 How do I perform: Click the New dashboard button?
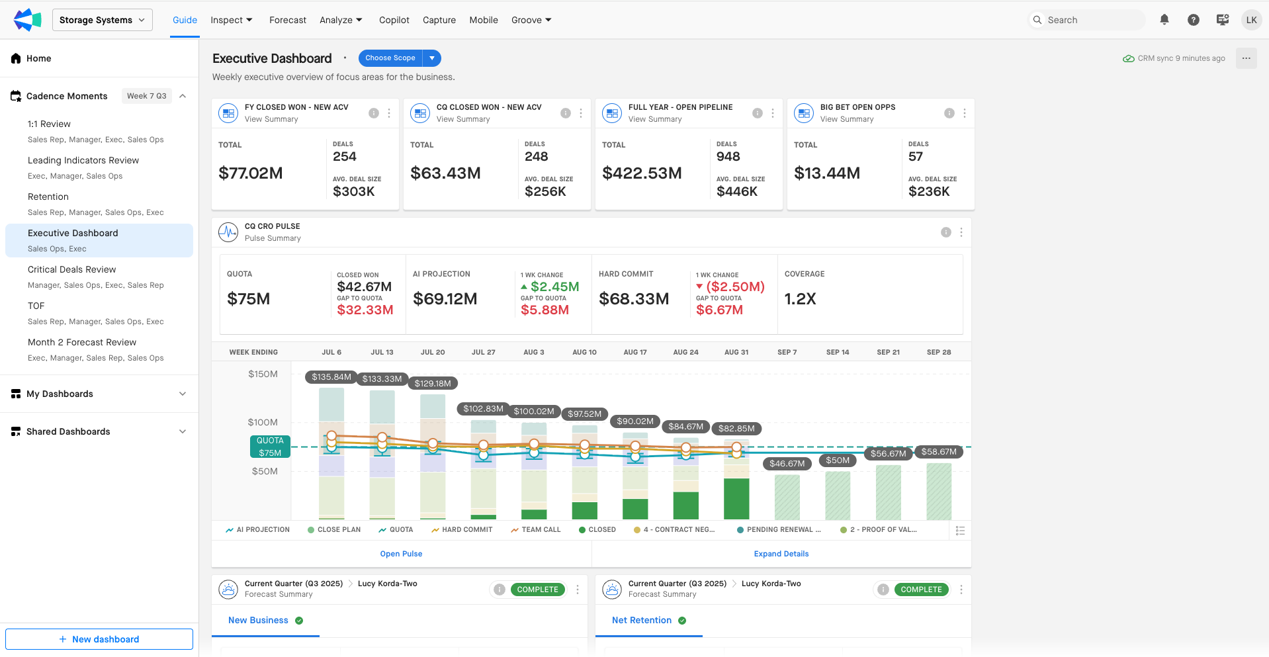(99, 639)
